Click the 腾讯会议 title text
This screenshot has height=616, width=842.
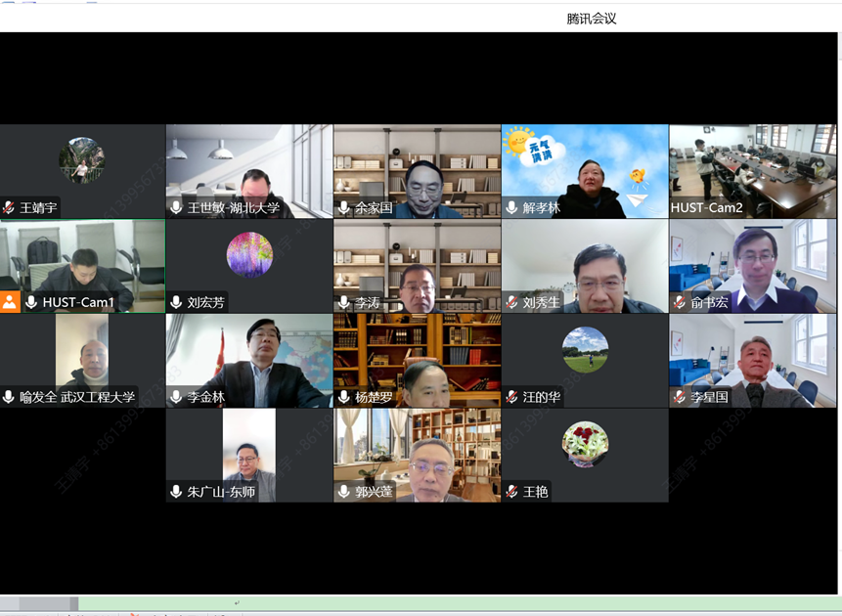pyautogui.click(x=592, y=19)
